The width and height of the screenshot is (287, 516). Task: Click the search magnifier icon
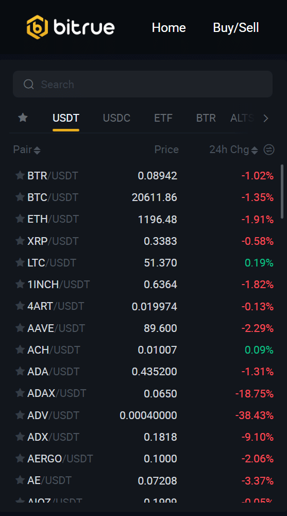[29, 84]
